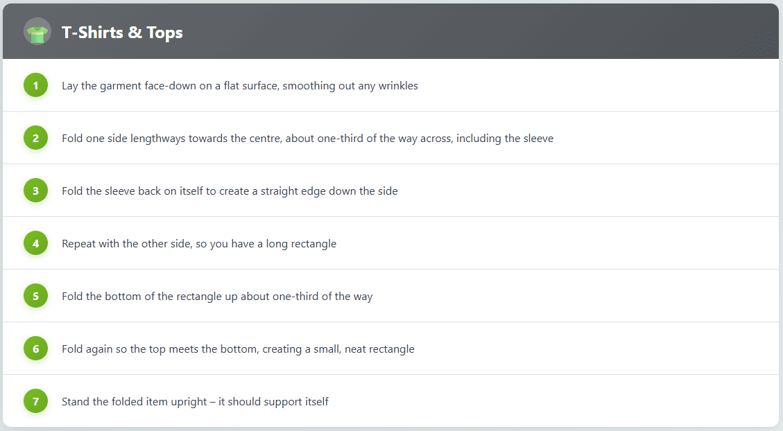The height and width of the screenshot is (431, 783).
Task: Click the green T-shirt icon in header
Action: click(x=37, y=32)
